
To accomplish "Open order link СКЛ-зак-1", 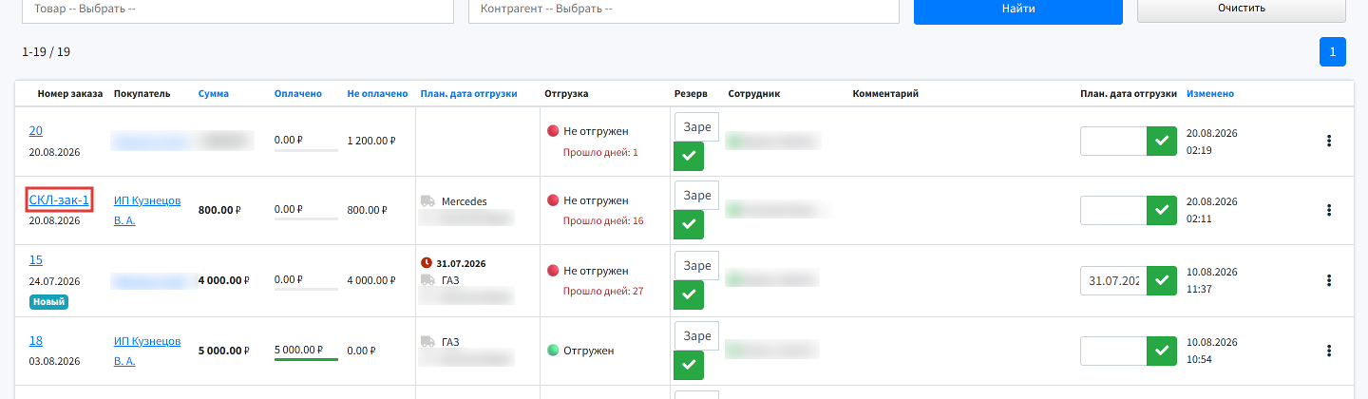I will pos(59,199).
